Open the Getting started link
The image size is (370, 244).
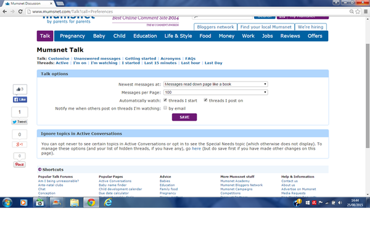tap(141, 59)
